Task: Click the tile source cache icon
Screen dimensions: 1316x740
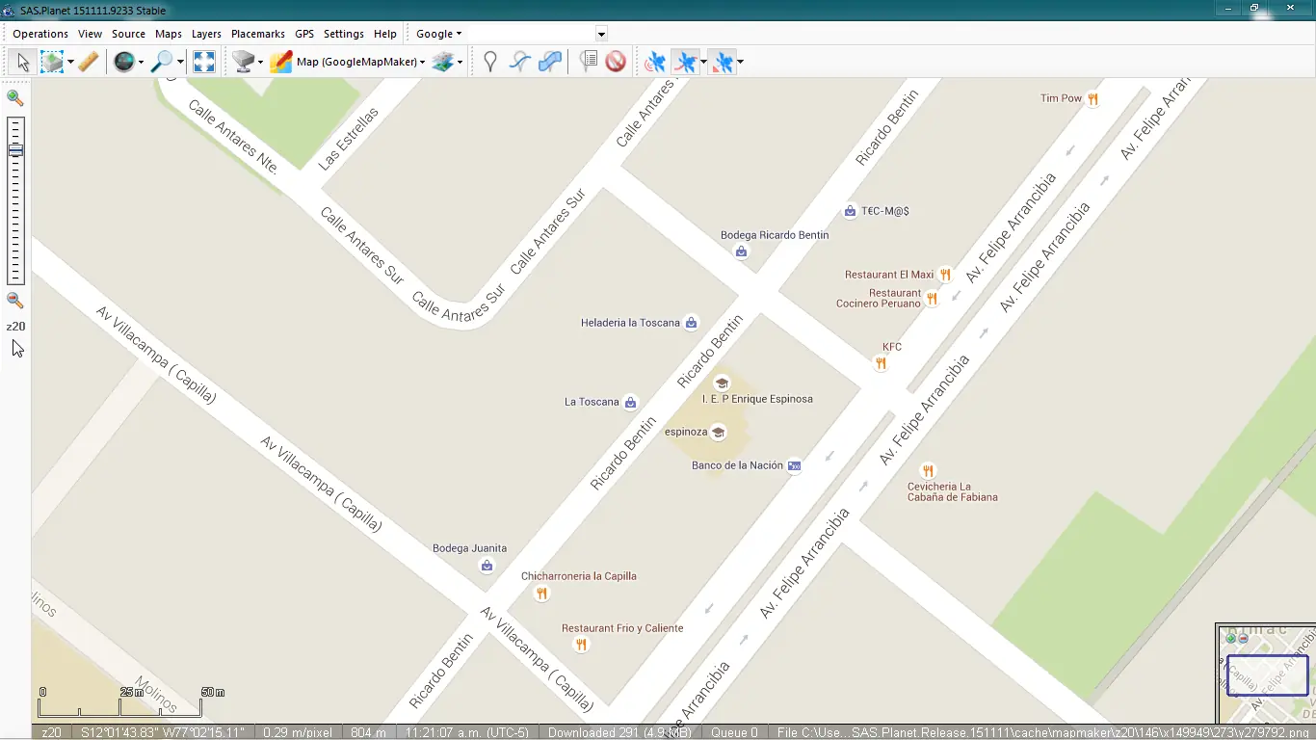Action: coord(244,62)
